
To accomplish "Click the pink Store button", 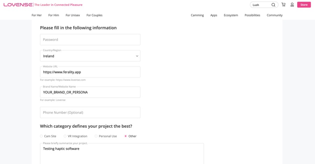I will coord(304,5).
